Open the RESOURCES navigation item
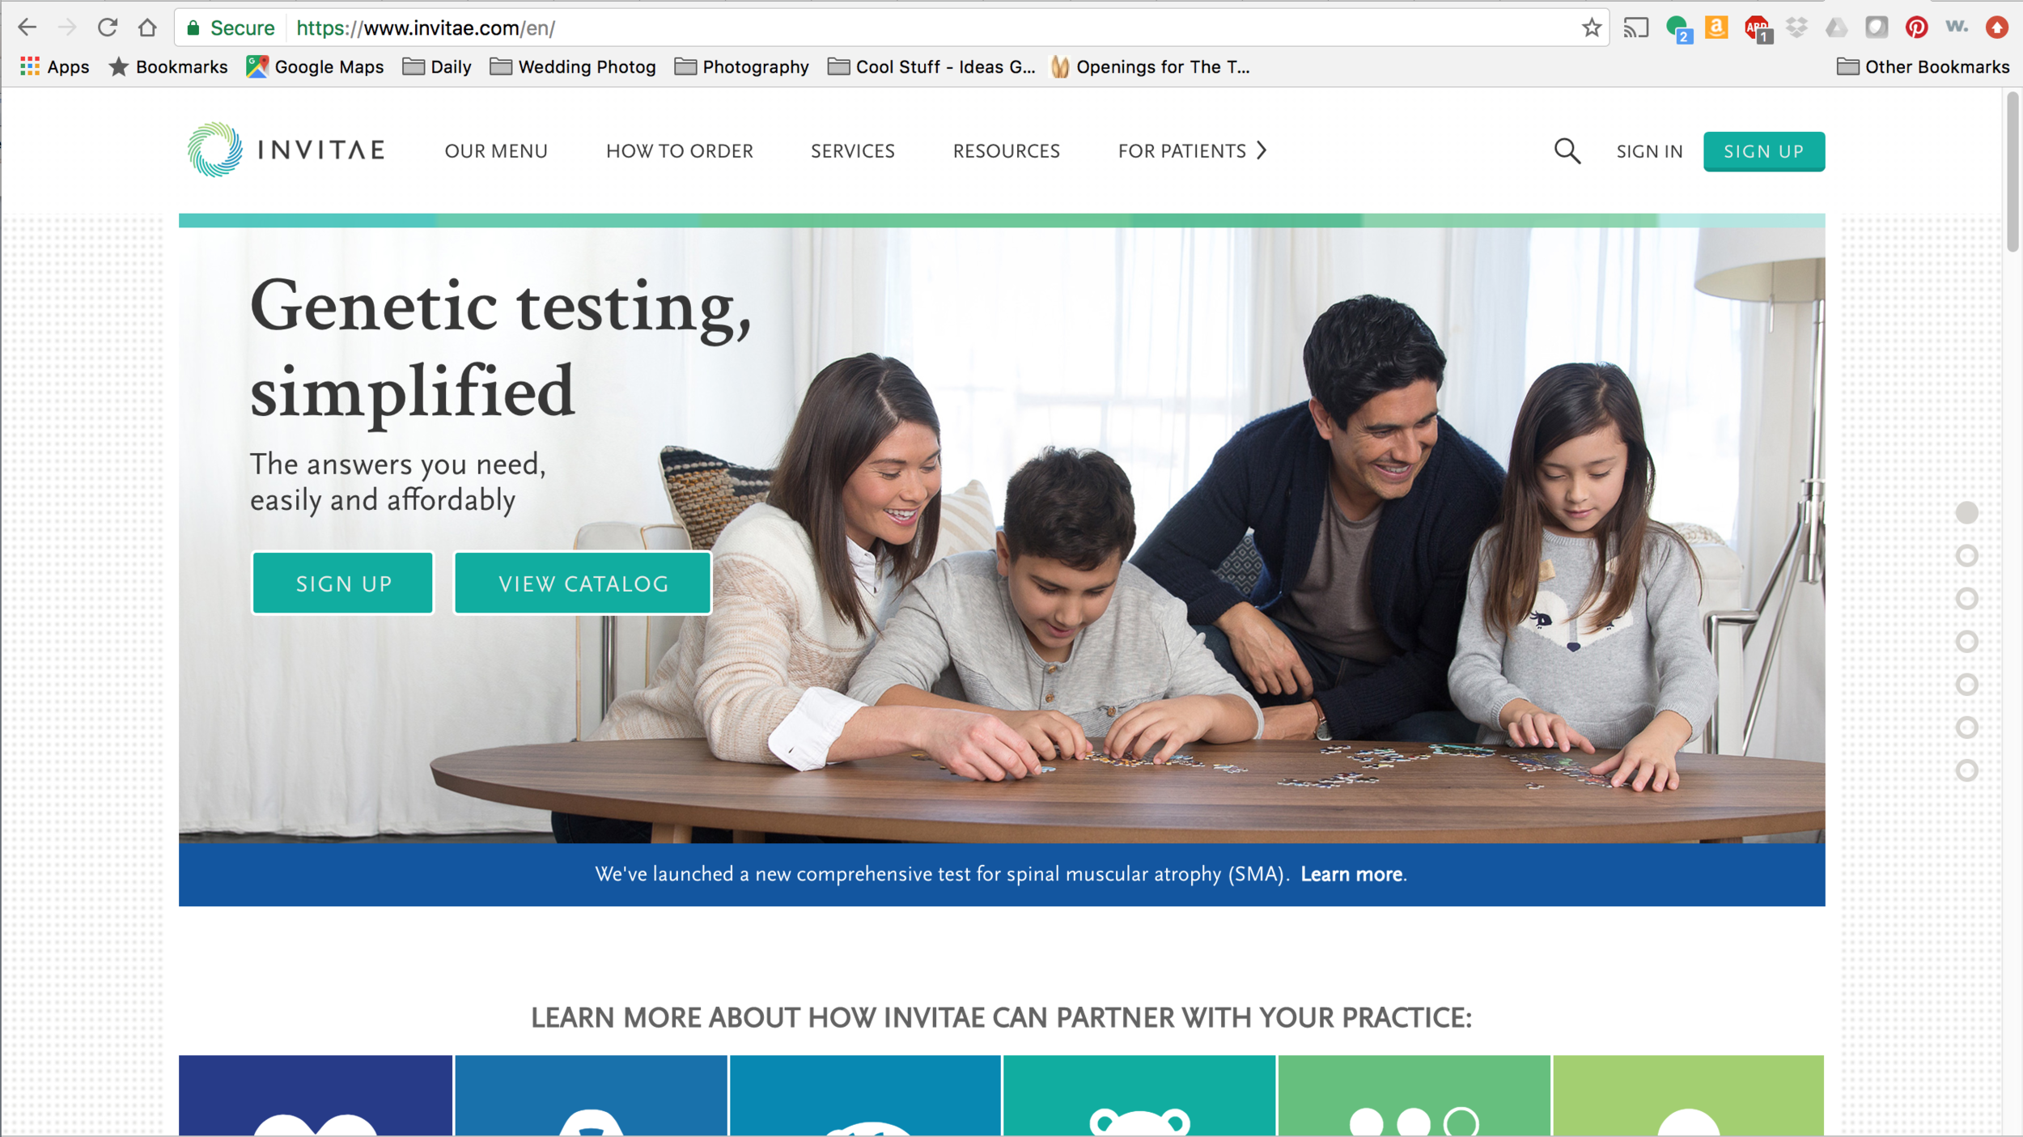 pyautogui.click(x=1006, y=151)
